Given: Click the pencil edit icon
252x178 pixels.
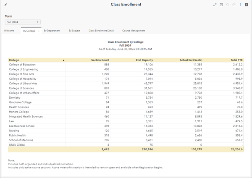Looking at the screenshot, I should 6,5.
